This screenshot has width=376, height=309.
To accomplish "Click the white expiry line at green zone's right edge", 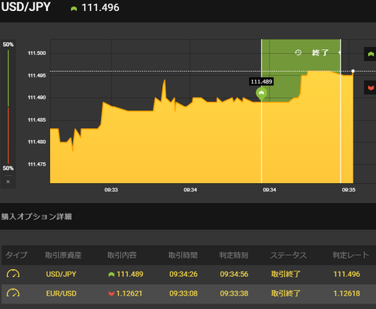I will [341, 111].
